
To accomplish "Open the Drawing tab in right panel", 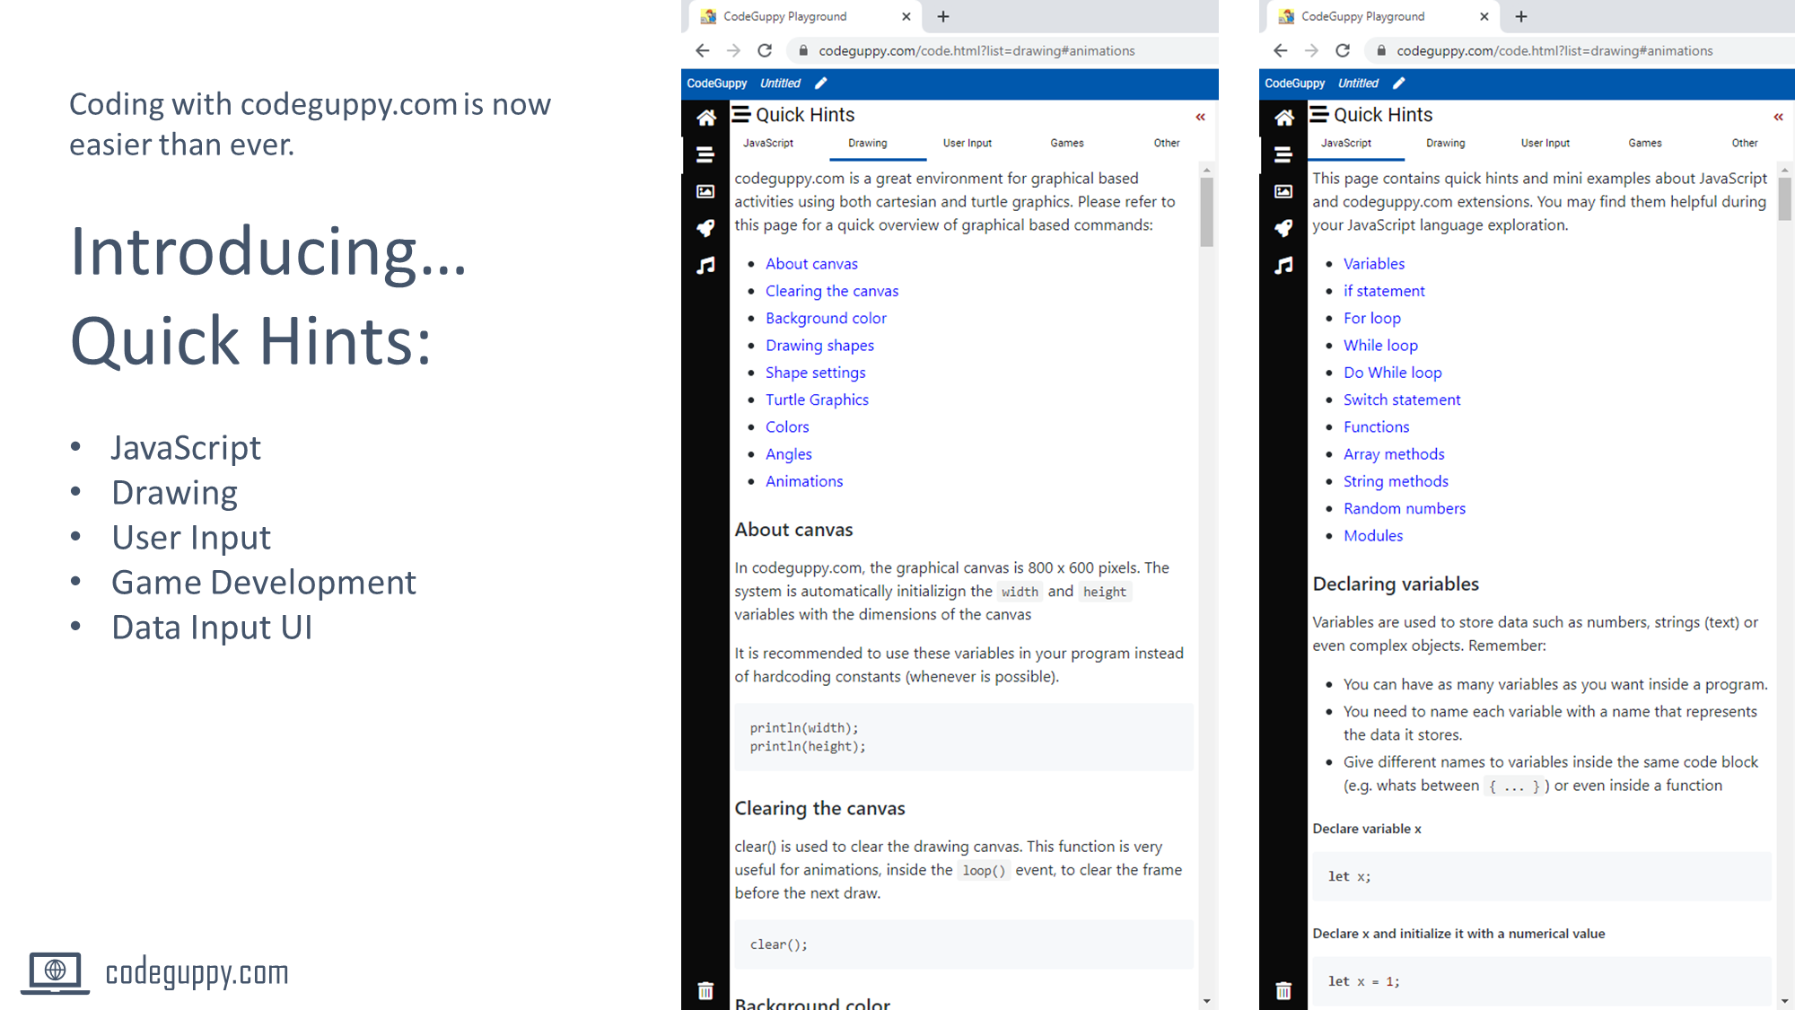I will pyautogui.click(x=1445, y=143).
